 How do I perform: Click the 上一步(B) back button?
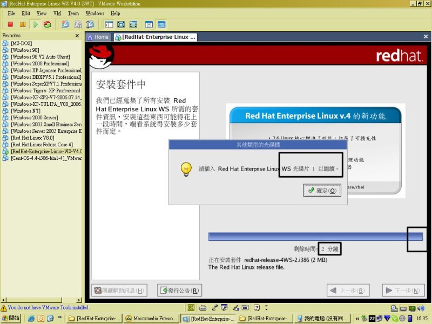pyautogui.click(x=348, y=291)
